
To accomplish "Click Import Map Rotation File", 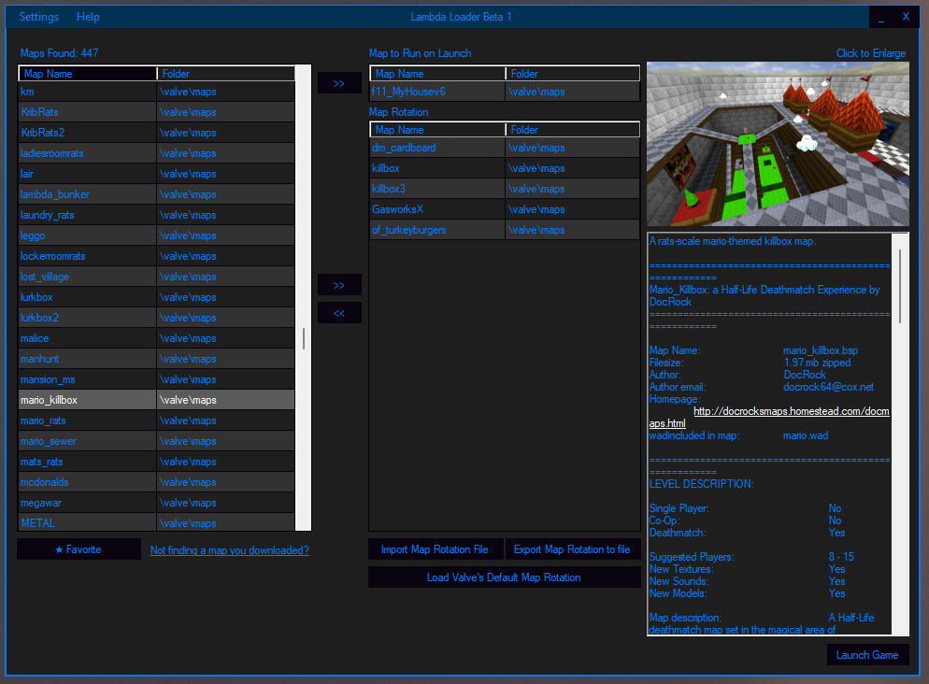I will click(436, 549).
